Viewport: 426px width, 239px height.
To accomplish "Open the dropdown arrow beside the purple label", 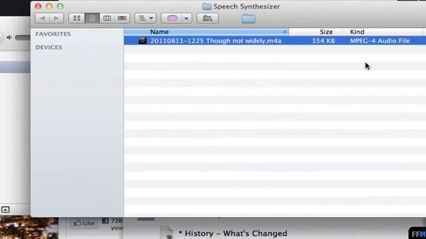I will (186, 19).
